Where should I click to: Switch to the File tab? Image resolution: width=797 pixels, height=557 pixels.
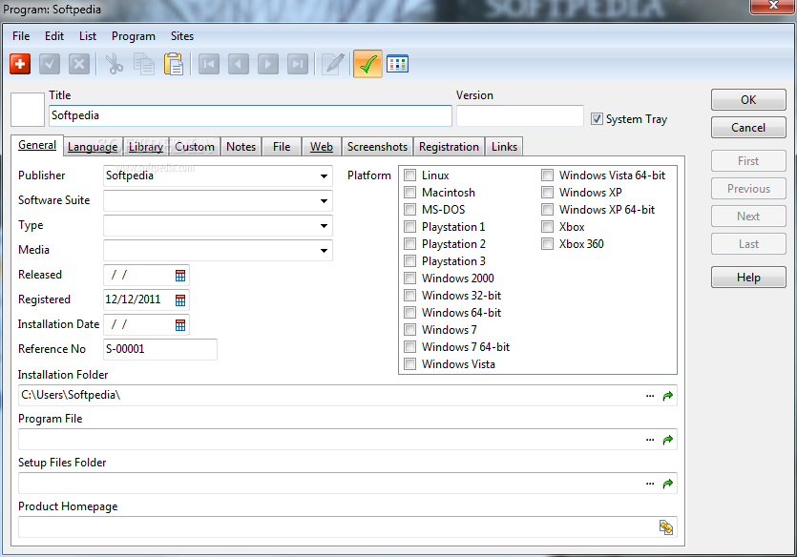click(282, 147)
